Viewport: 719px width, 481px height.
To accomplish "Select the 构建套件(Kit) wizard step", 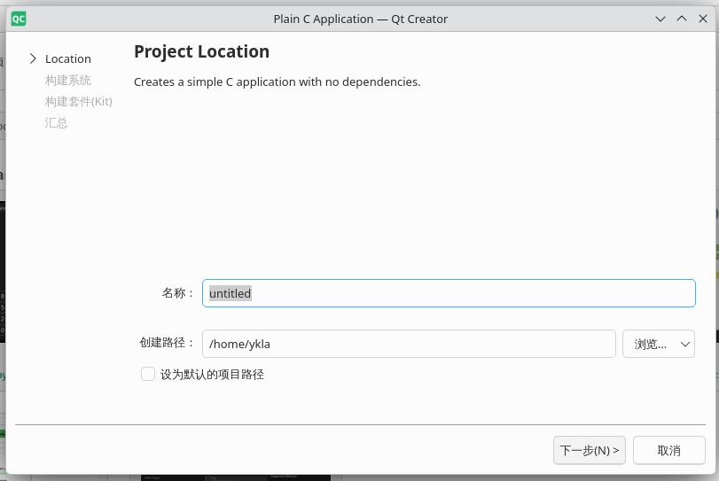I will tap(78, 101).
